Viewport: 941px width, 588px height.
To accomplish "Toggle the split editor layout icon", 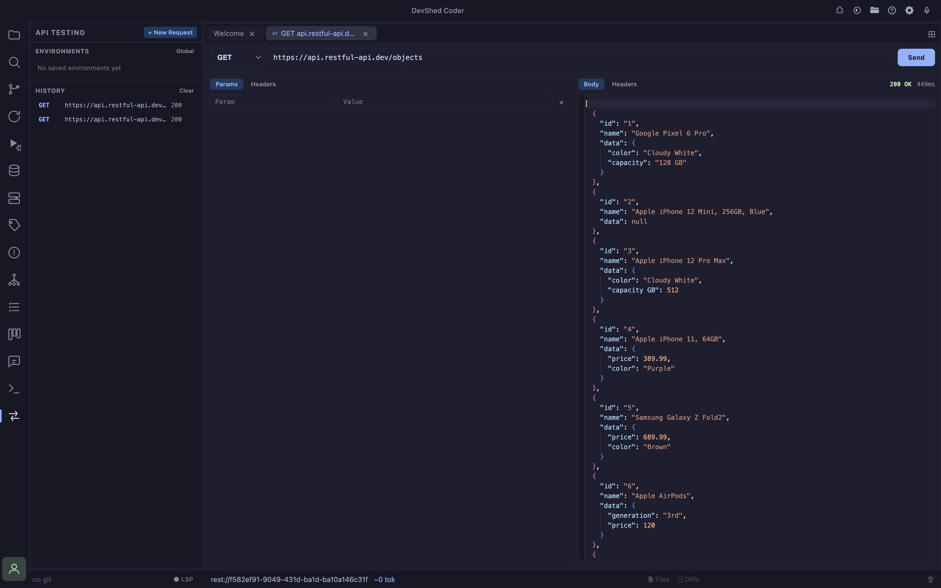I will click(x=931, y=34).
